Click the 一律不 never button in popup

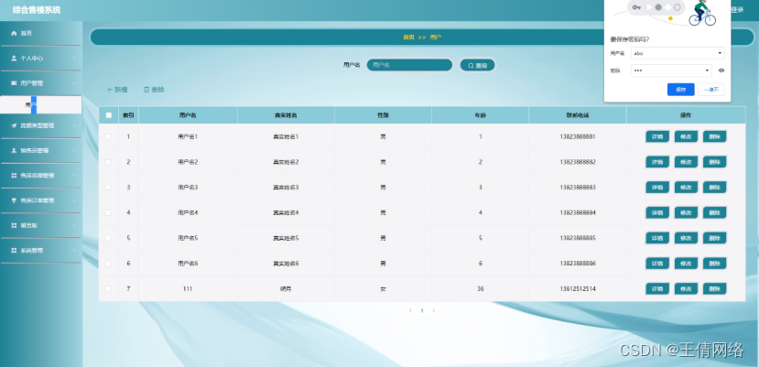(711, 90)
